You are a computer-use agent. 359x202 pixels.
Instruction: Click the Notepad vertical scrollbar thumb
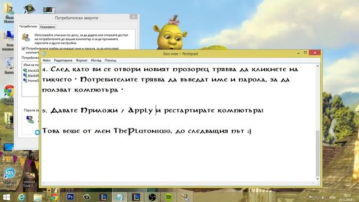317,153
